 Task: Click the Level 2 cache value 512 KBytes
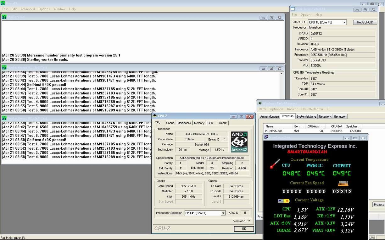coord(236,196)
